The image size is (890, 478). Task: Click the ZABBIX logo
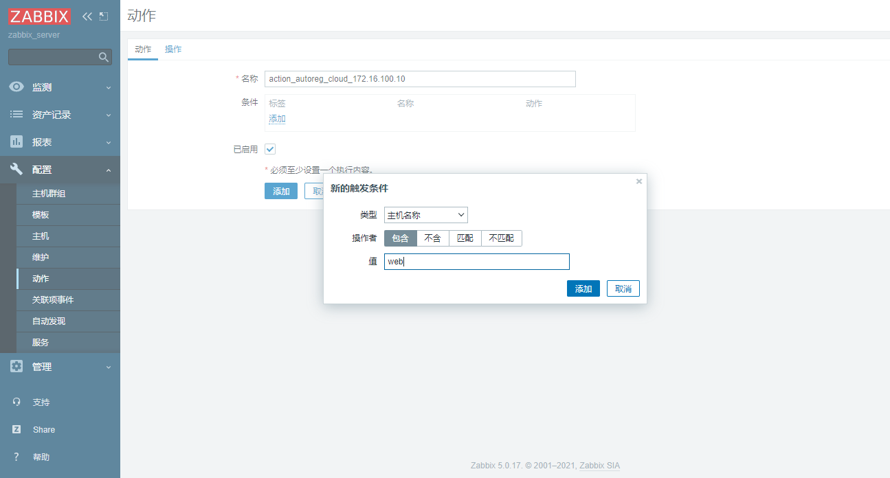click(x=39, y=16)
